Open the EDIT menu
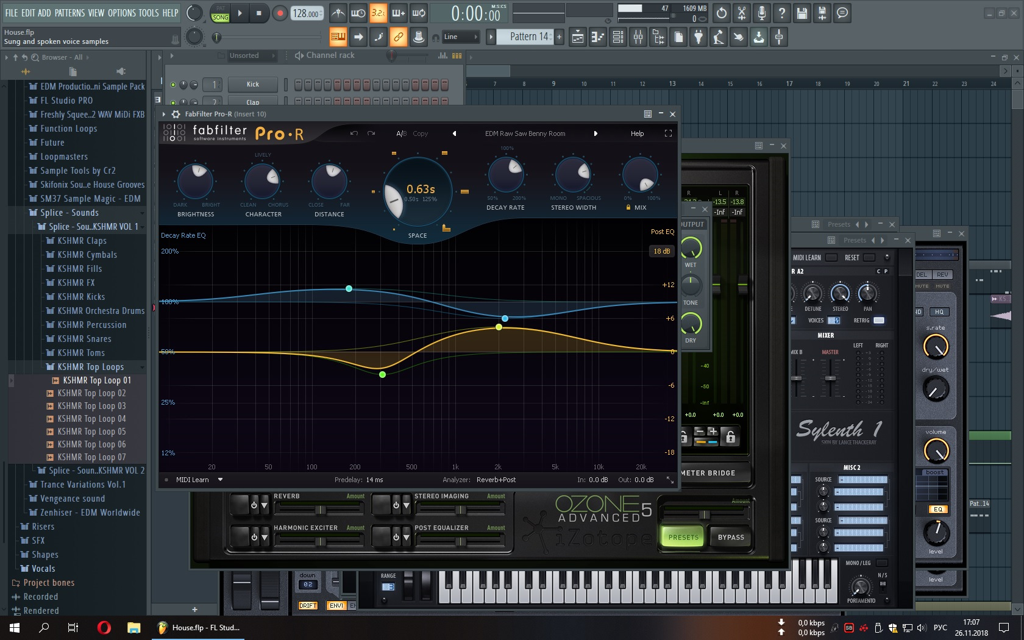 click(x=28, y=13)
